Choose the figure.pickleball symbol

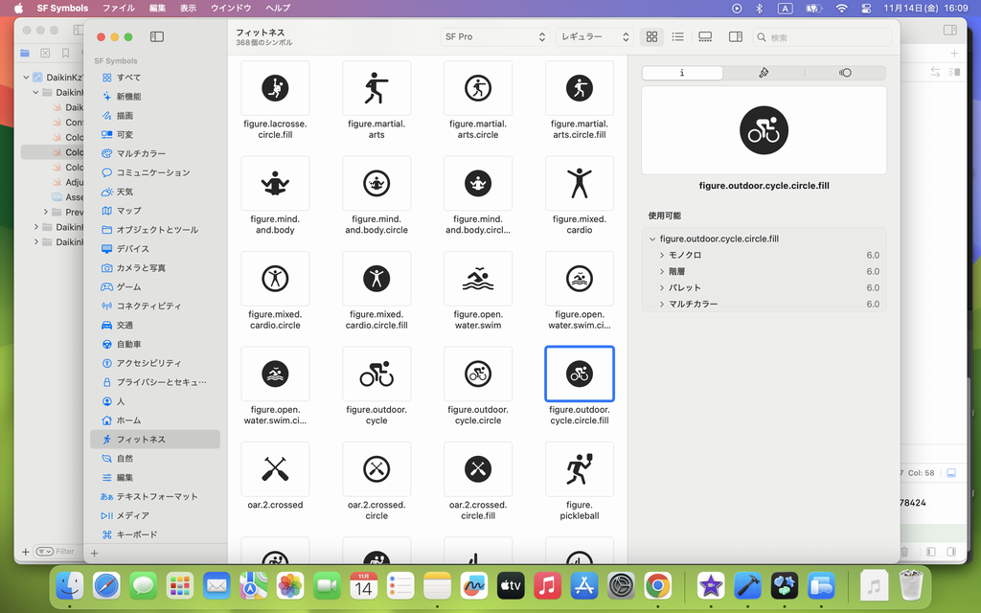tap(579, 469)
